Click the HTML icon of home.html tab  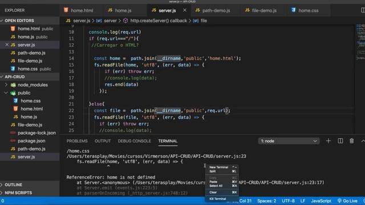66,10
